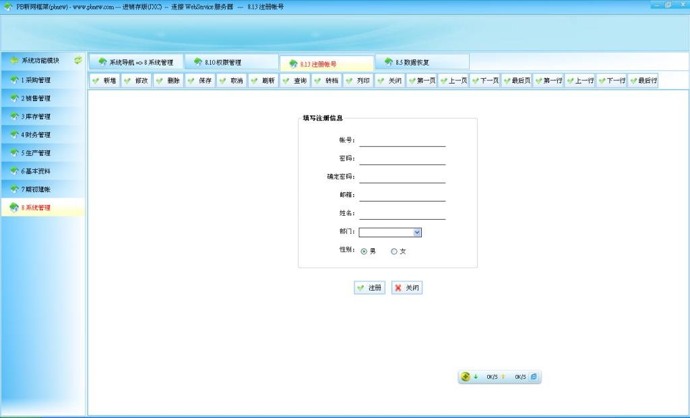Move to 上一行 (previous row)
This screenshot has height=418, width=690.
click(x=580, y=81)
